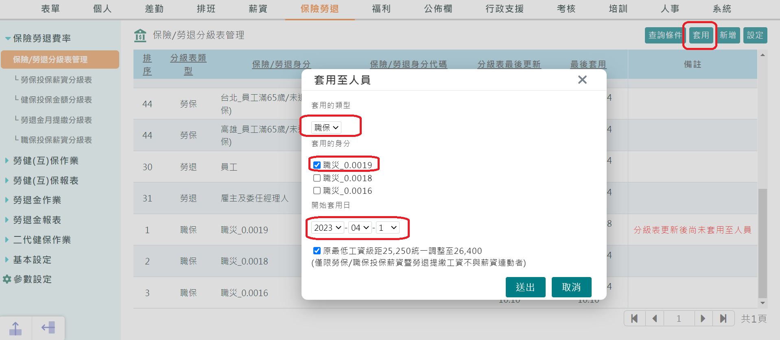This screenshot has height=340, width=780.
Task: Open 參數設定 in sidebar
Action: (33, 279)
